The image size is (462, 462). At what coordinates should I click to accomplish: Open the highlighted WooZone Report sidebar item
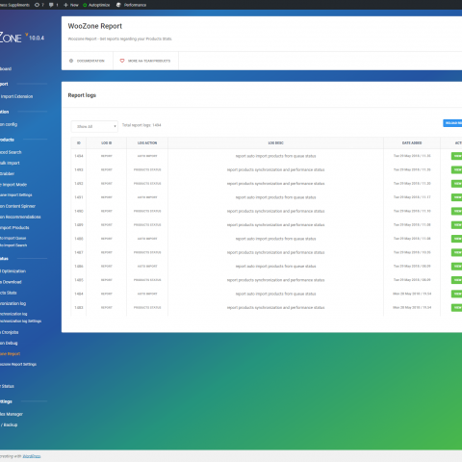[10, 354]
